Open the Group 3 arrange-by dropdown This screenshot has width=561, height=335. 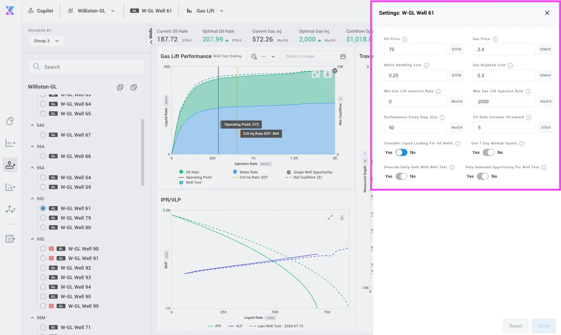click(46, 41)
